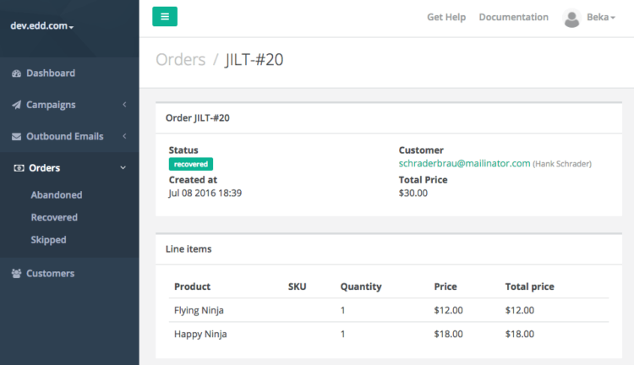Viewport: 634px width, 365px height.
Task: Click the Order JILT-#20 panel heading
Action: tap(197, 118)
